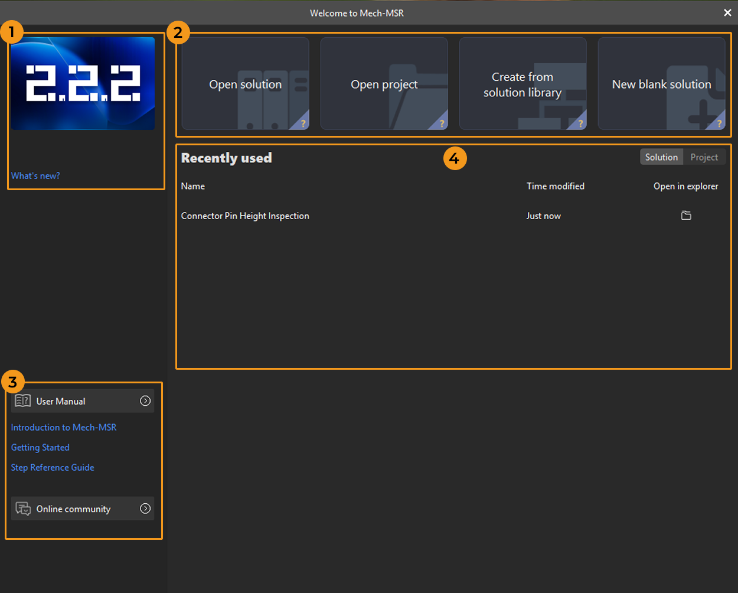Switch Recently used list to Solution tab
The height and width of the screenshot is (593, 738).
(661, 157)
